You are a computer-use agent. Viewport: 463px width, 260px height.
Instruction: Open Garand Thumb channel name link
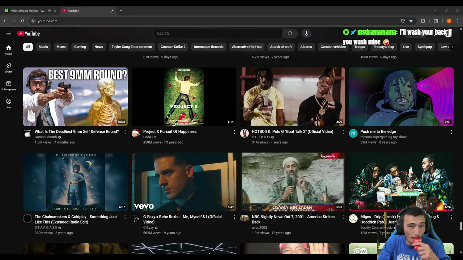[46, 137]
